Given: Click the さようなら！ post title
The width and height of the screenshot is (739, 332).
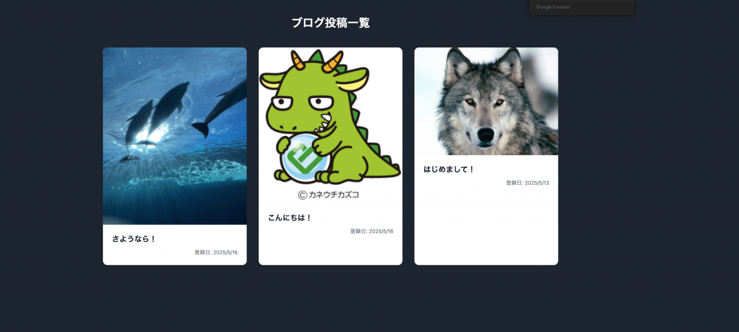Looking at the screenshot, I should tap(134, 239).
